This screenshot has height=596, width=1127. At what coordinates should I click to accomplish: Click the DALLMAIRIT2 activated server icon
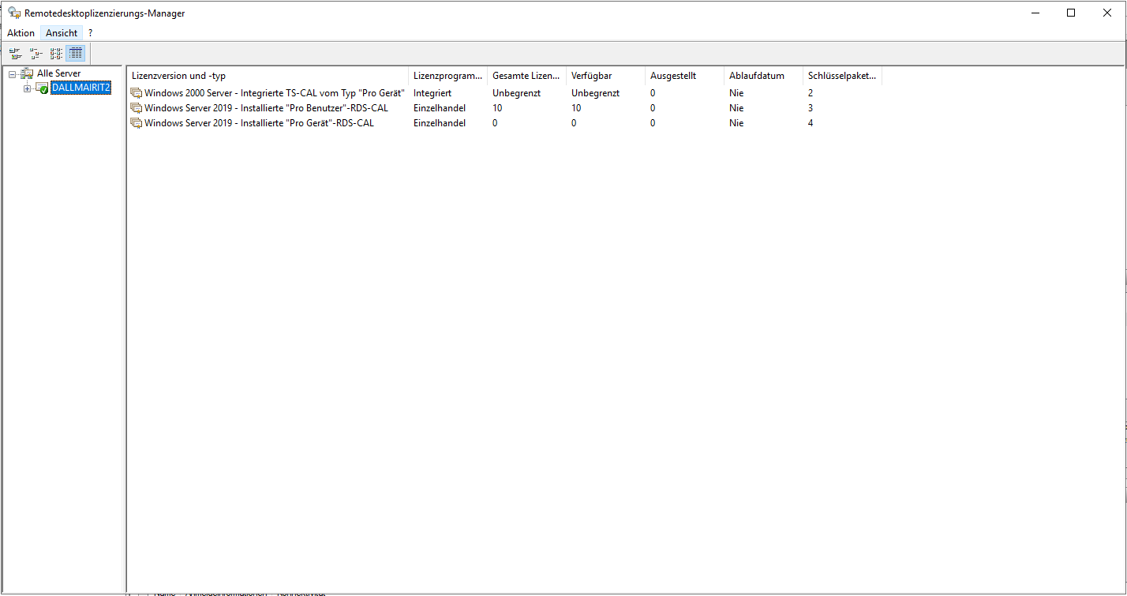coord(42,88)
